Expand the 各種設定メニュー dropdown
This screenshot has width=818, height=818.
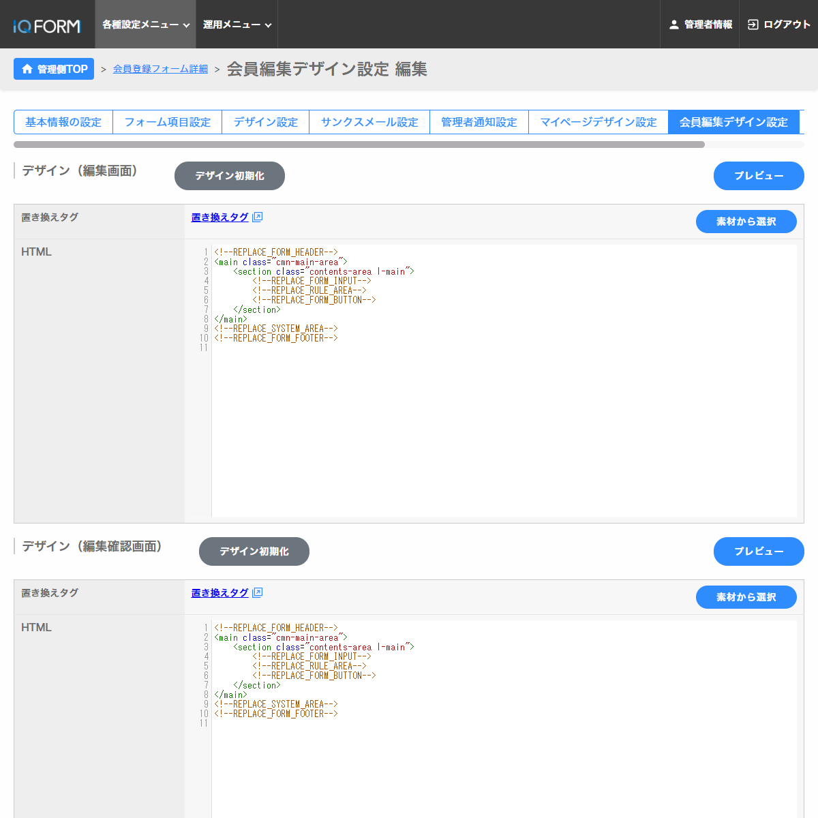tap(145, 25)
